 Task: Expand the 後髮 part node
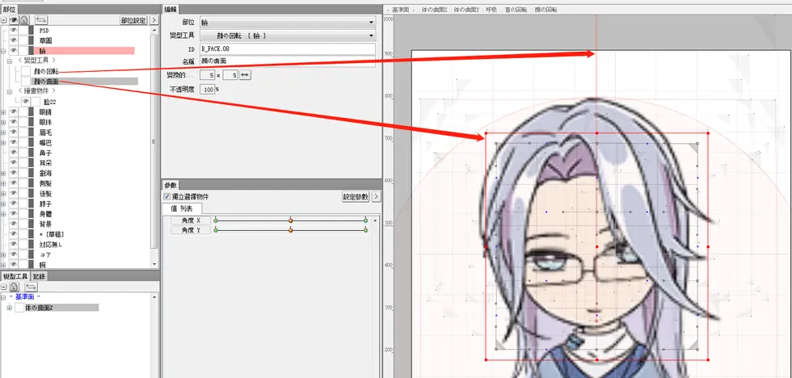coord(3,193)
